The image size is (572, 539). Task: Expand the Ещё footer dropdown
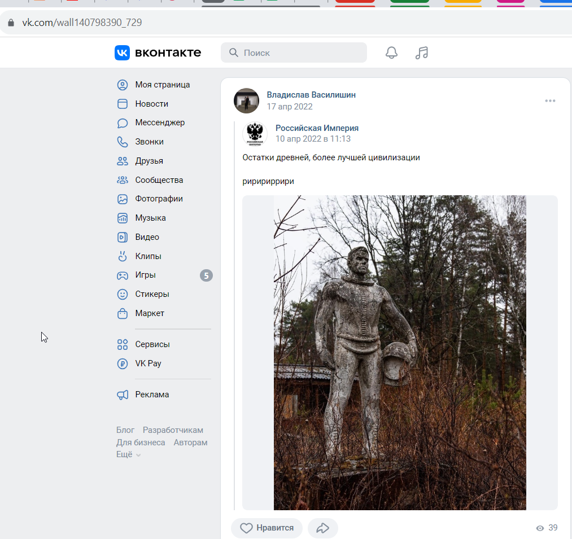tap(128, 454)
